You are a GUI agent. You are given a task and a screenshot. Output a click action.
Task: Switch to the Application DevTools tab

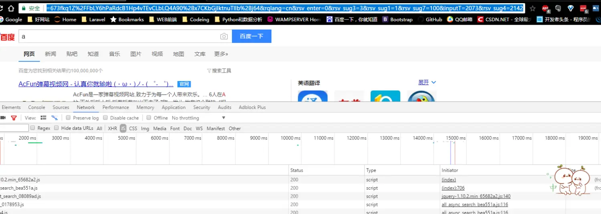173,107
